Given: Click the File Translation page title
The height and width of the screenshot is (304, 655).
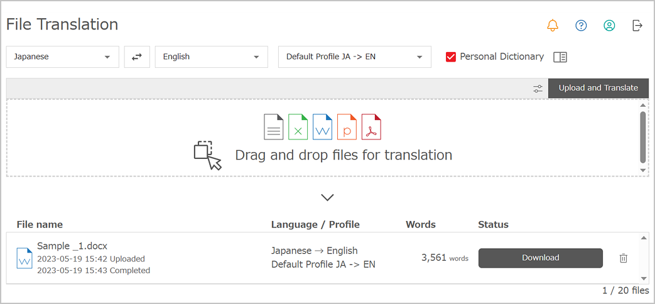Looking at the screenshot, I should (x=62, y=24).
